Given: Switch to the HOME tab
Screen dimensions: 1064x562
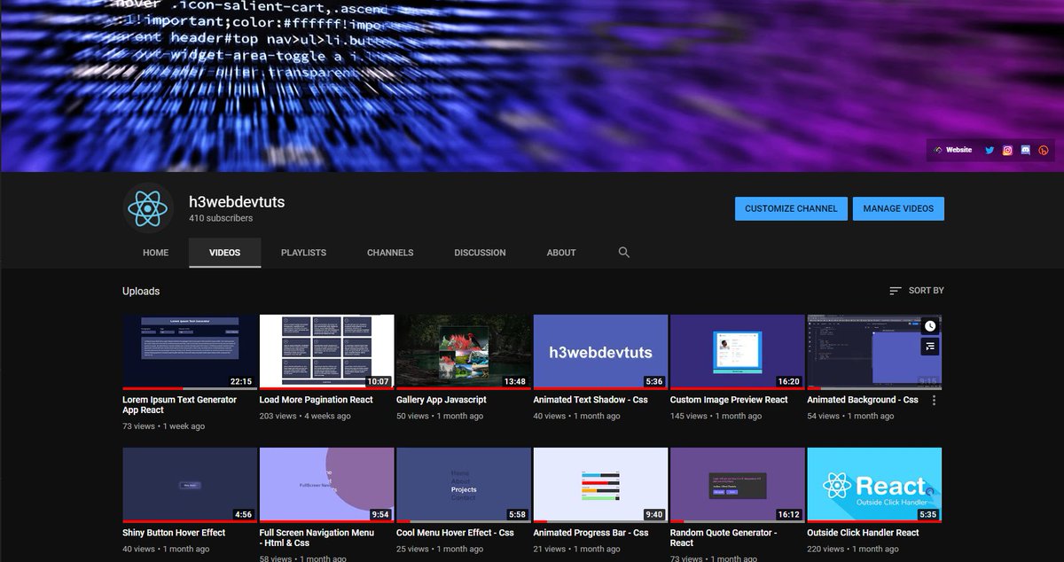Looking at the screenshot, I should click(156, 253).
